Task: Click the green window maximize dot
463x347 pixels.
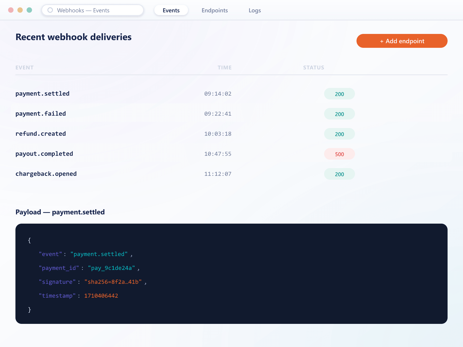Action: click(29, 10)
